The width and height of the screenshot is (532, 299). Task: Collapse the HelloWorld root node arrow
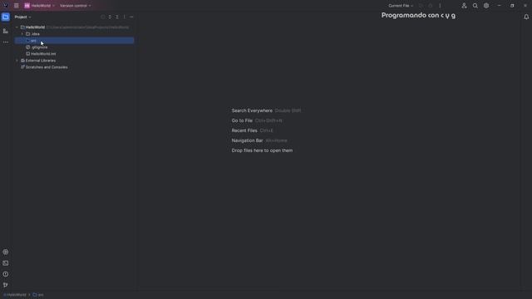point(17,27)
